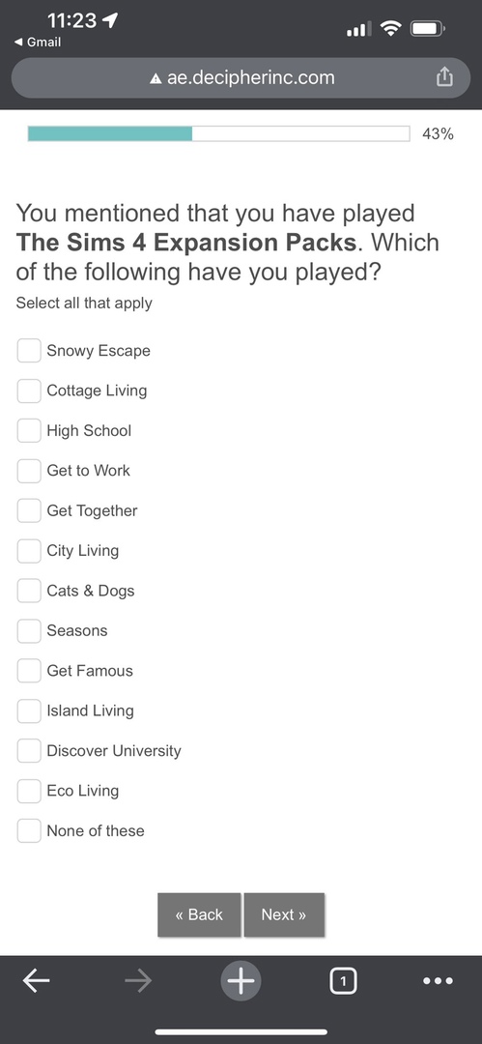Check the Seasons checkbox

click(x=29, y=630)
